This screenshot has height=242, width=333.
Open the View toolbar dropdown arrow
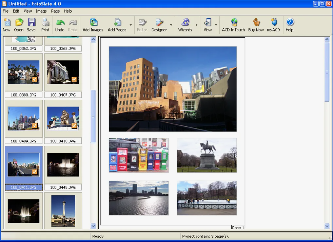[x=216, y=25]
